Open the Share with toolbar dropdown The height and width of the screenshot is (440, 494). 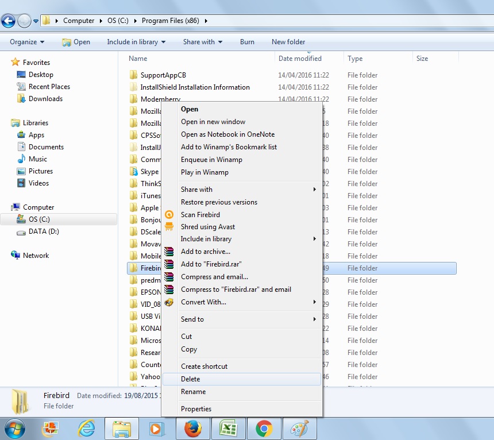pos(203,42)
